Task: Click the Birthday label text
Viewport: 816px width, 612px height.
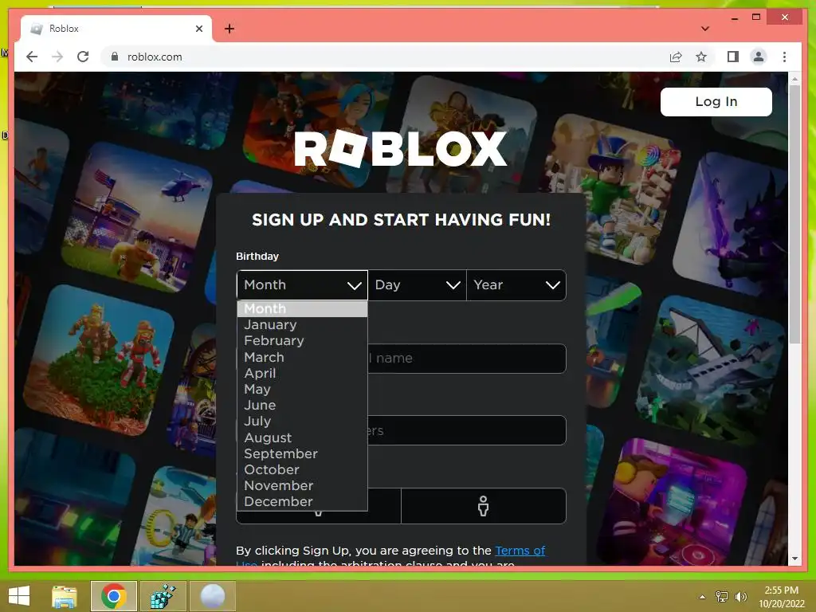Action: click(x=257, y=256)
